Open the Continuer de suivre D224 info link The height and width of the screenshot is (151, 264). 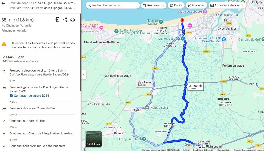(29, 96)
